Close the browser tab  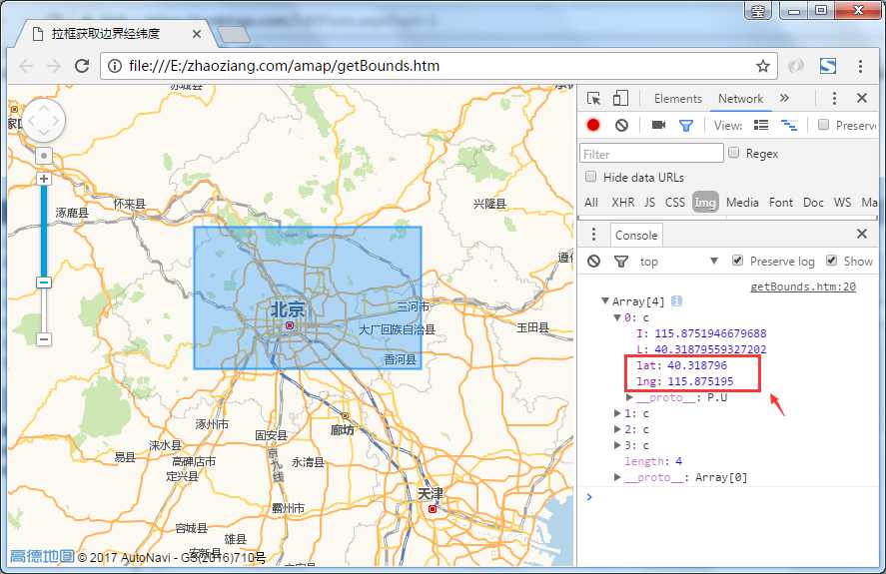pyautogui.click(x=197, y=34)
